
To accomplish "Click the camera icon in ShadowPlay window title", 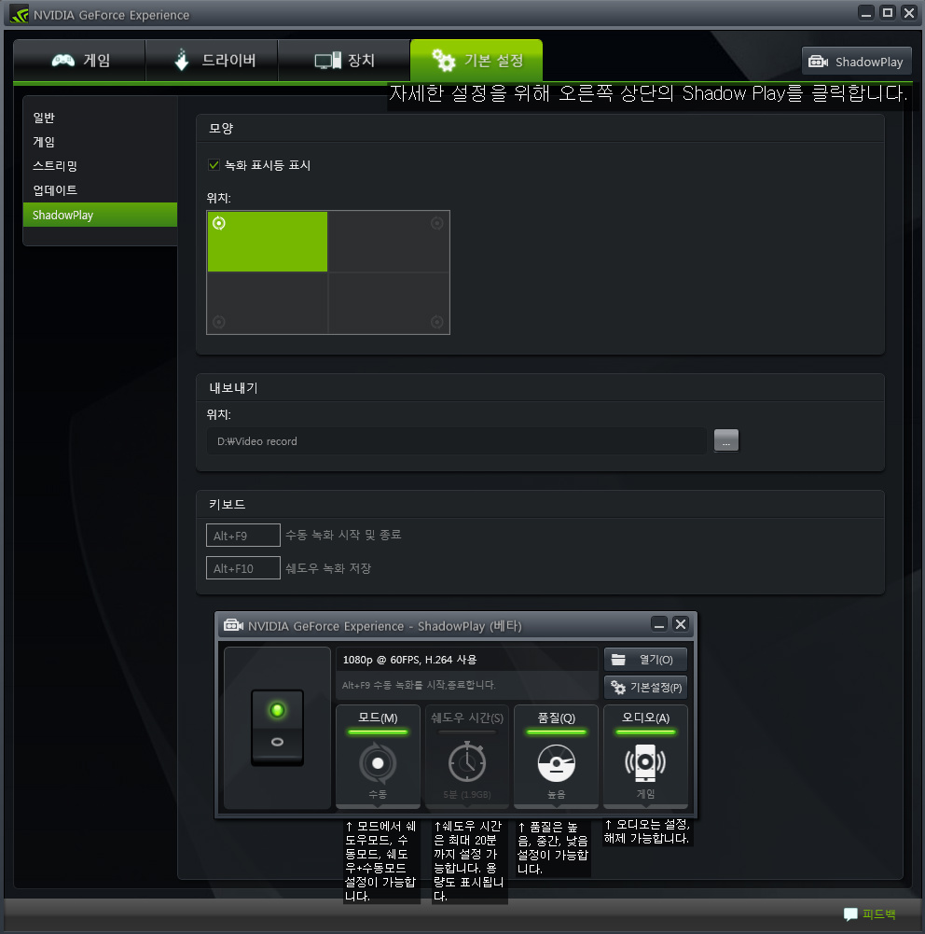I will pyautogui.click(x=233, y=625).
